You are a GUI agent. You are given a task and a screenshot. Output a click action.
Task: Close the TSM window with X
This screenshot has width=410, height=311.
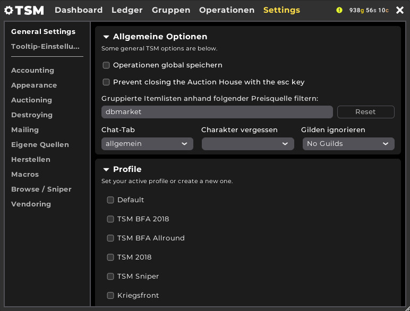[400, 10]
